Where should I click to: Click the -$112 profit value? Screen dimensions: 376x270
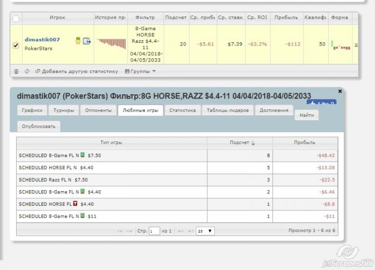293,44
